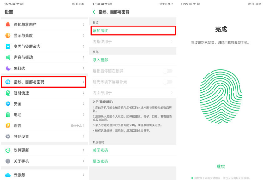
Task: Open chevron on 显示与亮度 row
Action: coord(84,35)
